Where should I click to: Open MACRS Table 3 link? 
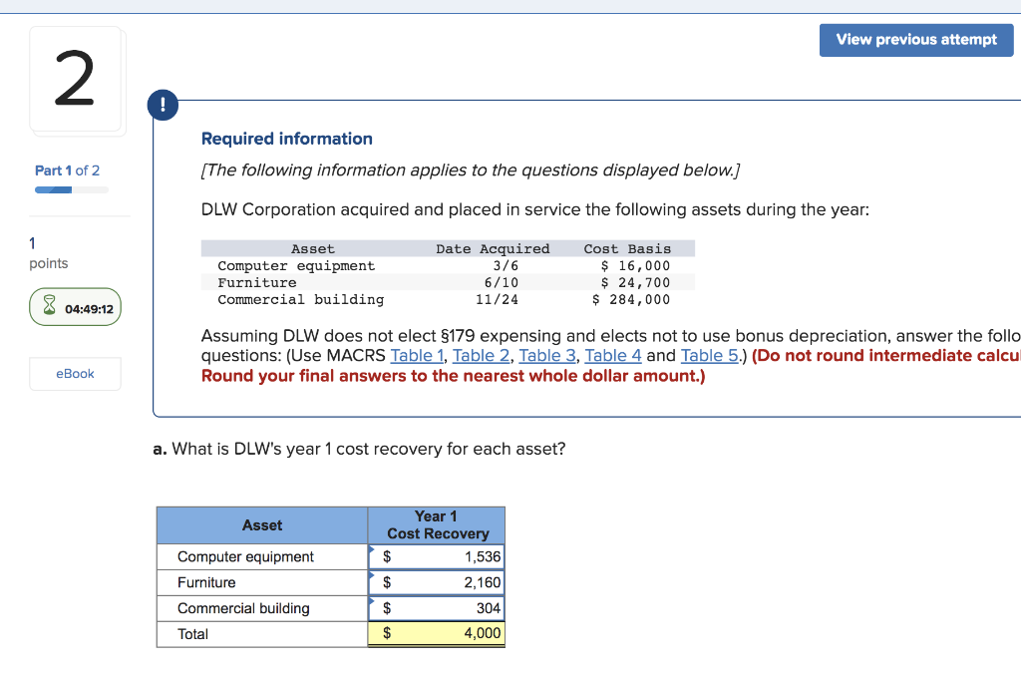coord(547,355)
